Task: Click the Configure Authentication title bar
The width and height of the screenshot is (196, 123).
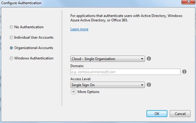Action: (90, 3)
